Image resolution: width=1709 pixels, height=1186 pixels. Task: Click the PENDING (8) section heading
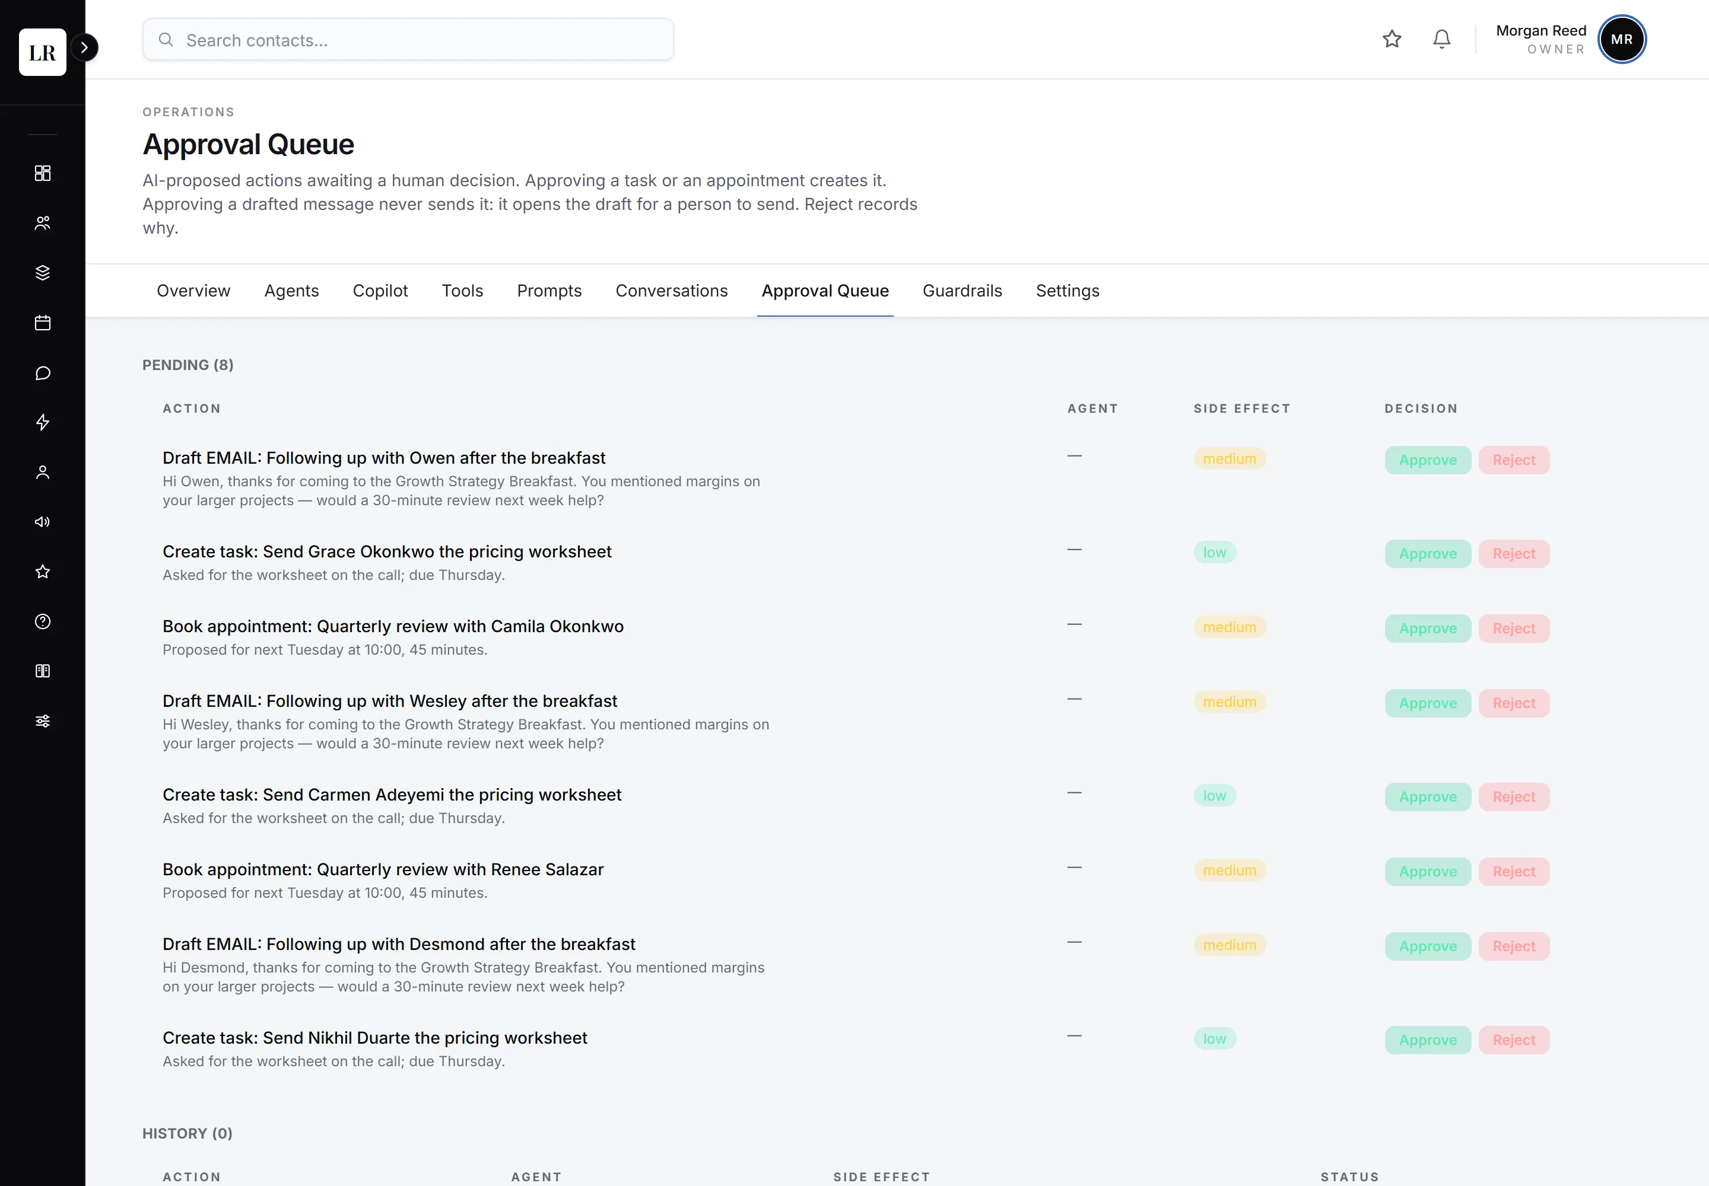tap(188, 365)
